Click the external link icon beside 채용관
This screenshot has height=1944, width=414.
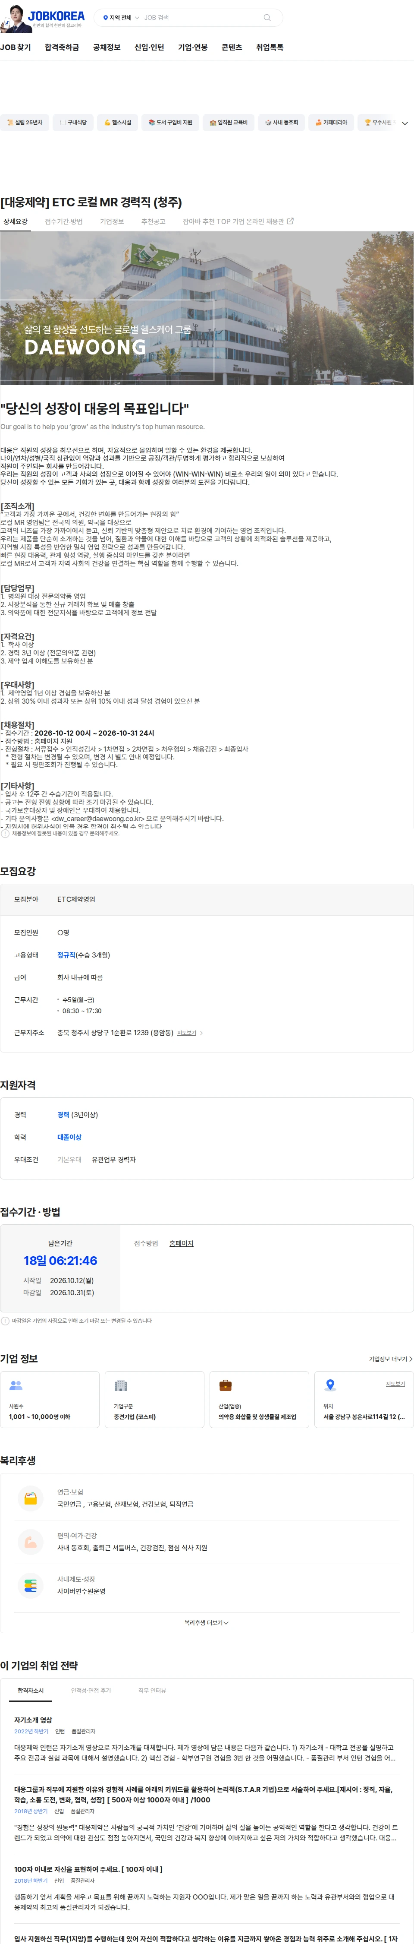(290, 221)
